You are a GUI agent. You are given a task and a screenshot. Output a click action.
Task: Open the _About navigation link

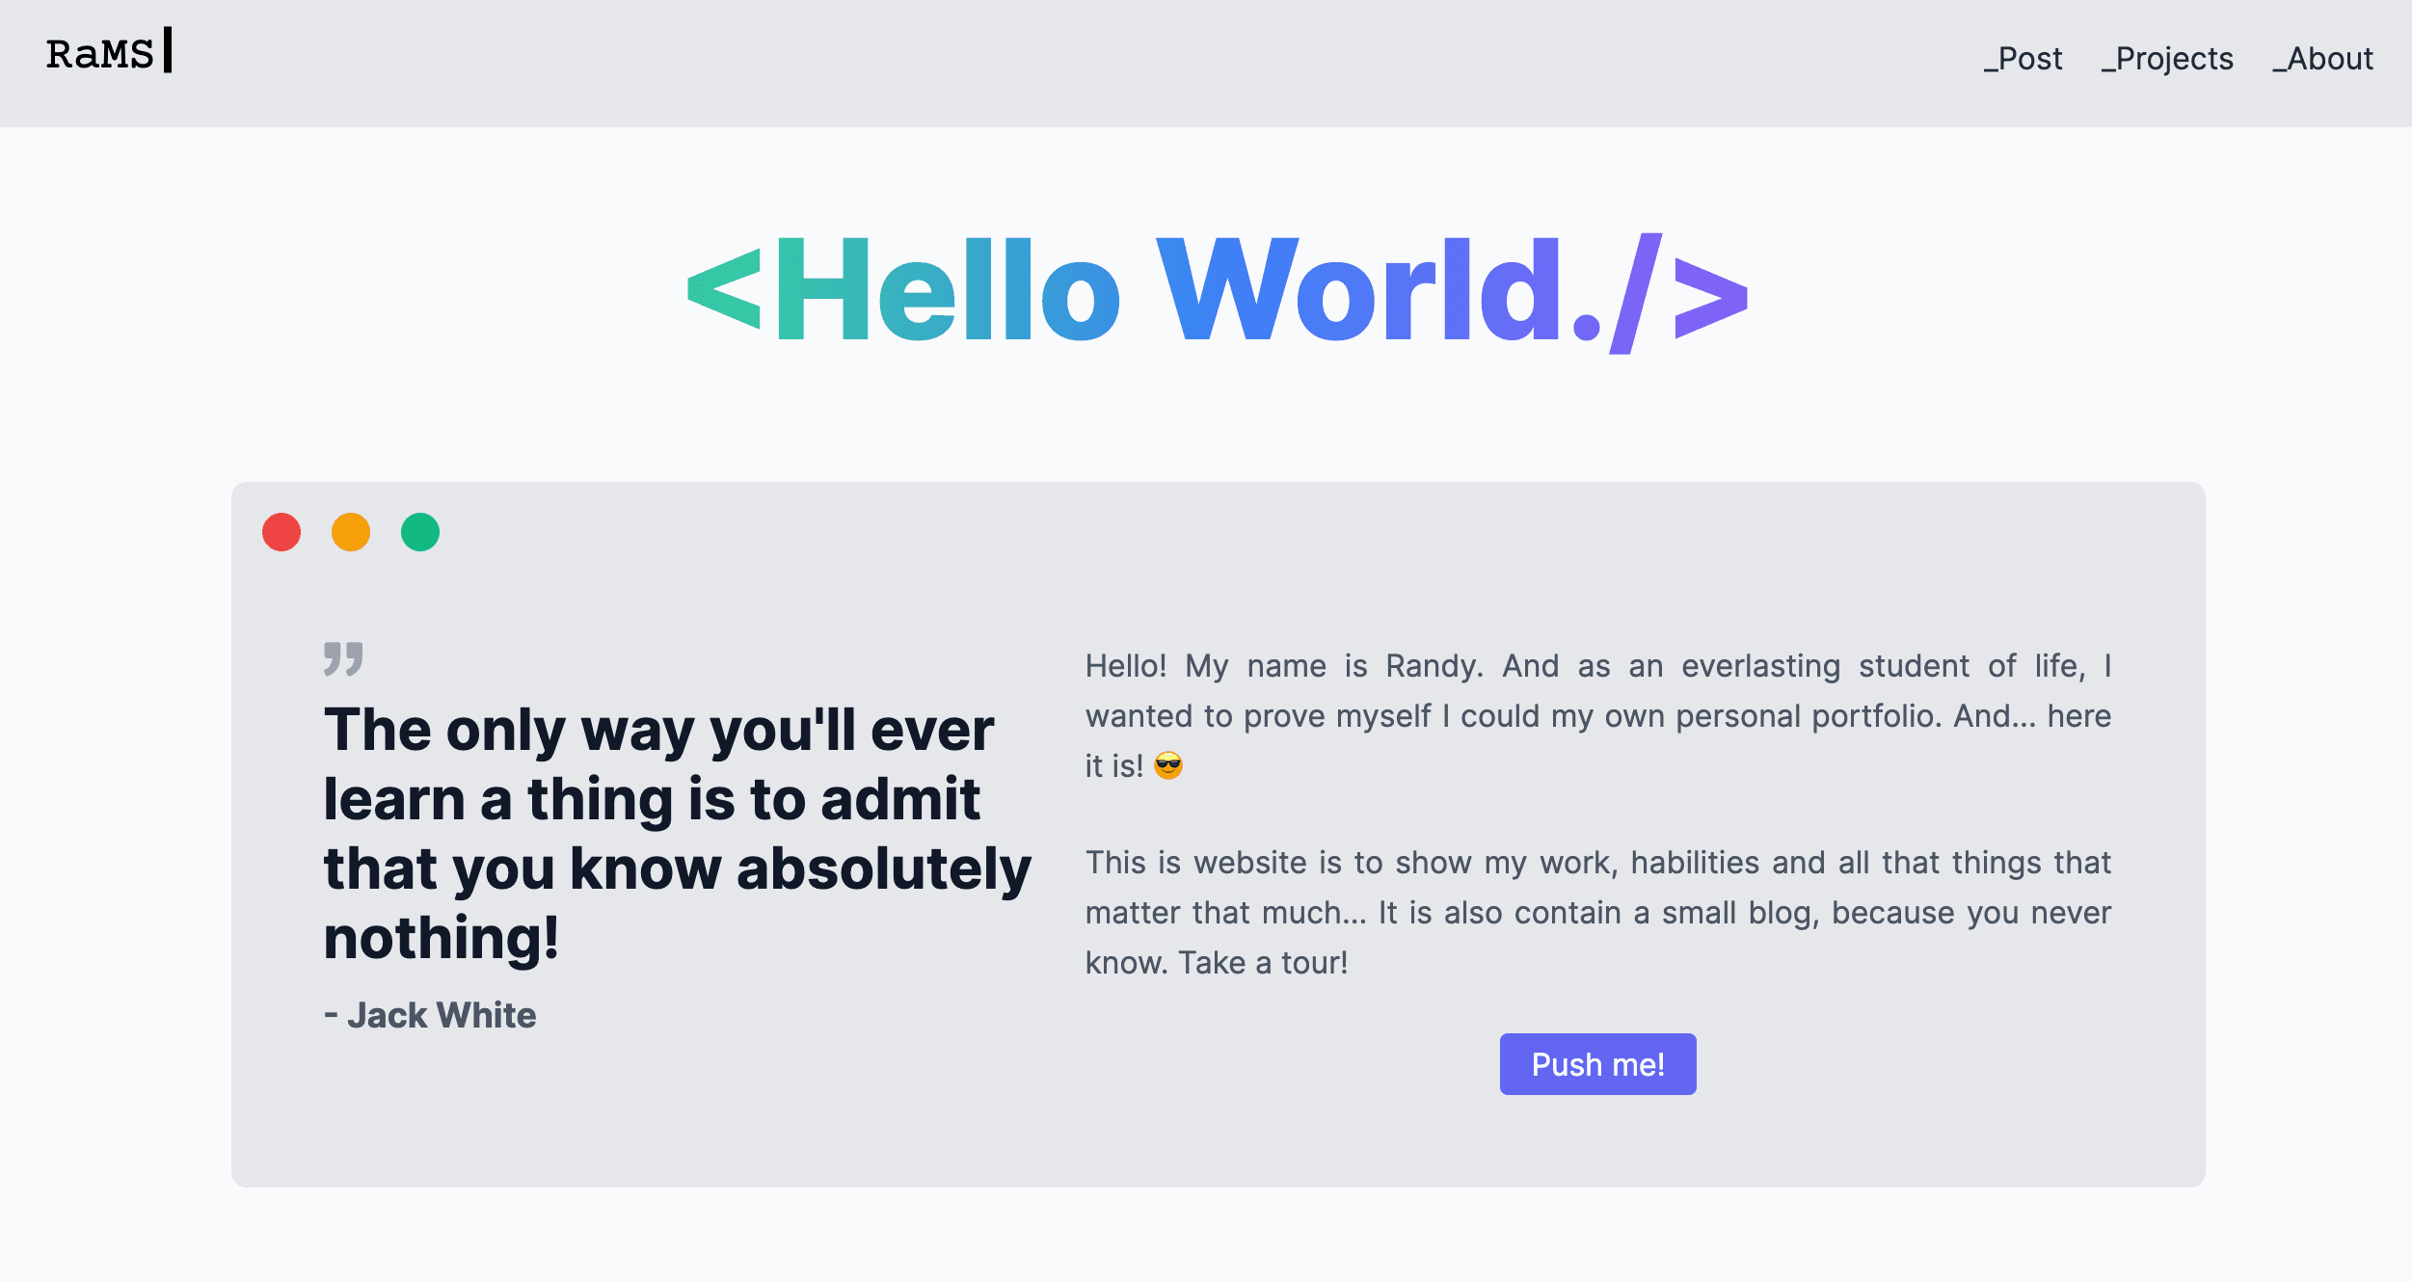point(2323,59)
